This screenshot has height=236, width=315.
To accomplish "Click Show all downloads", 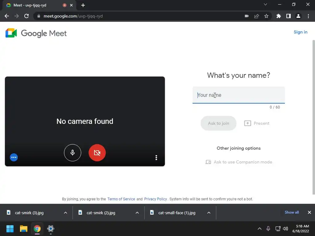I will point(292,212).
